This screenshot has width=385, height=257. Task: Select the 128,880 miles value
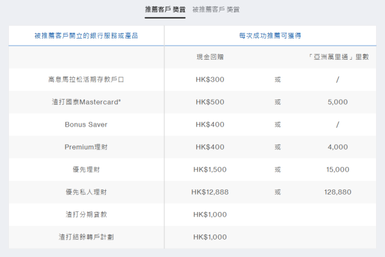(x=338, y=192)
